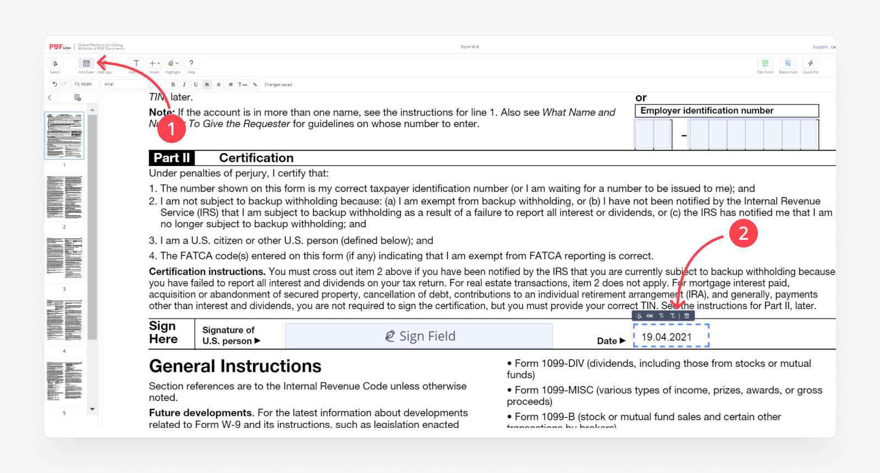Collapse the thumbnail sidebar with back chevron
This screenshot has width=880, height=473.
pos(50,97)
